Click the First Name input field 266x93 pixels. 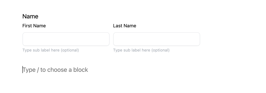[x=66, y=39]
